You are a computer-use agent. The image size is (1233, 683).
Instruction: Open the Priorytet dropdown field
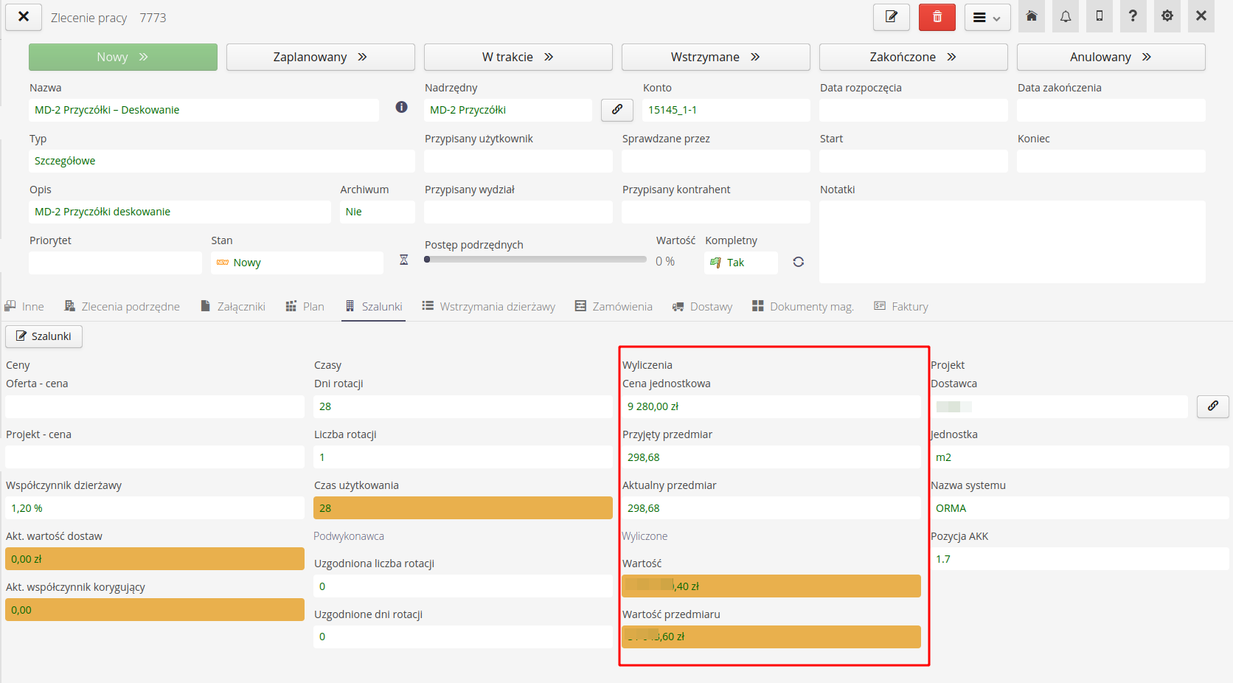(x=115, y=263)
